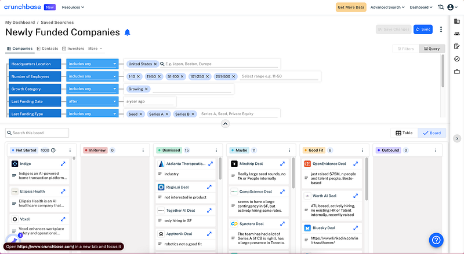Remove the Seed funding type chip
Image resolution: width=464 pixels, height=254 pixels.
pos(141,114)
